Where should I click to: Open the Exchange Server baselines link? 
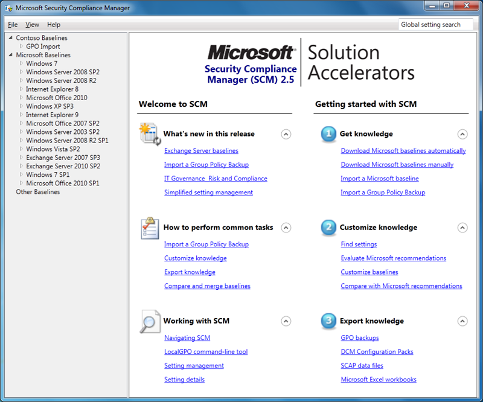pos(201,151)
